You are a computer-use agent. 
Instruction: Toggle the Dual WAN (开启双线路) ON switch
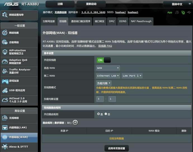tap(104, 60)
